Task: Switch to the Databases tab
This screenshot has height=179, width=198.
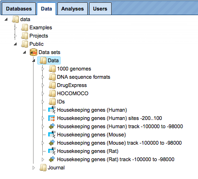Action: pyautogui.click(x=19, y=9)
